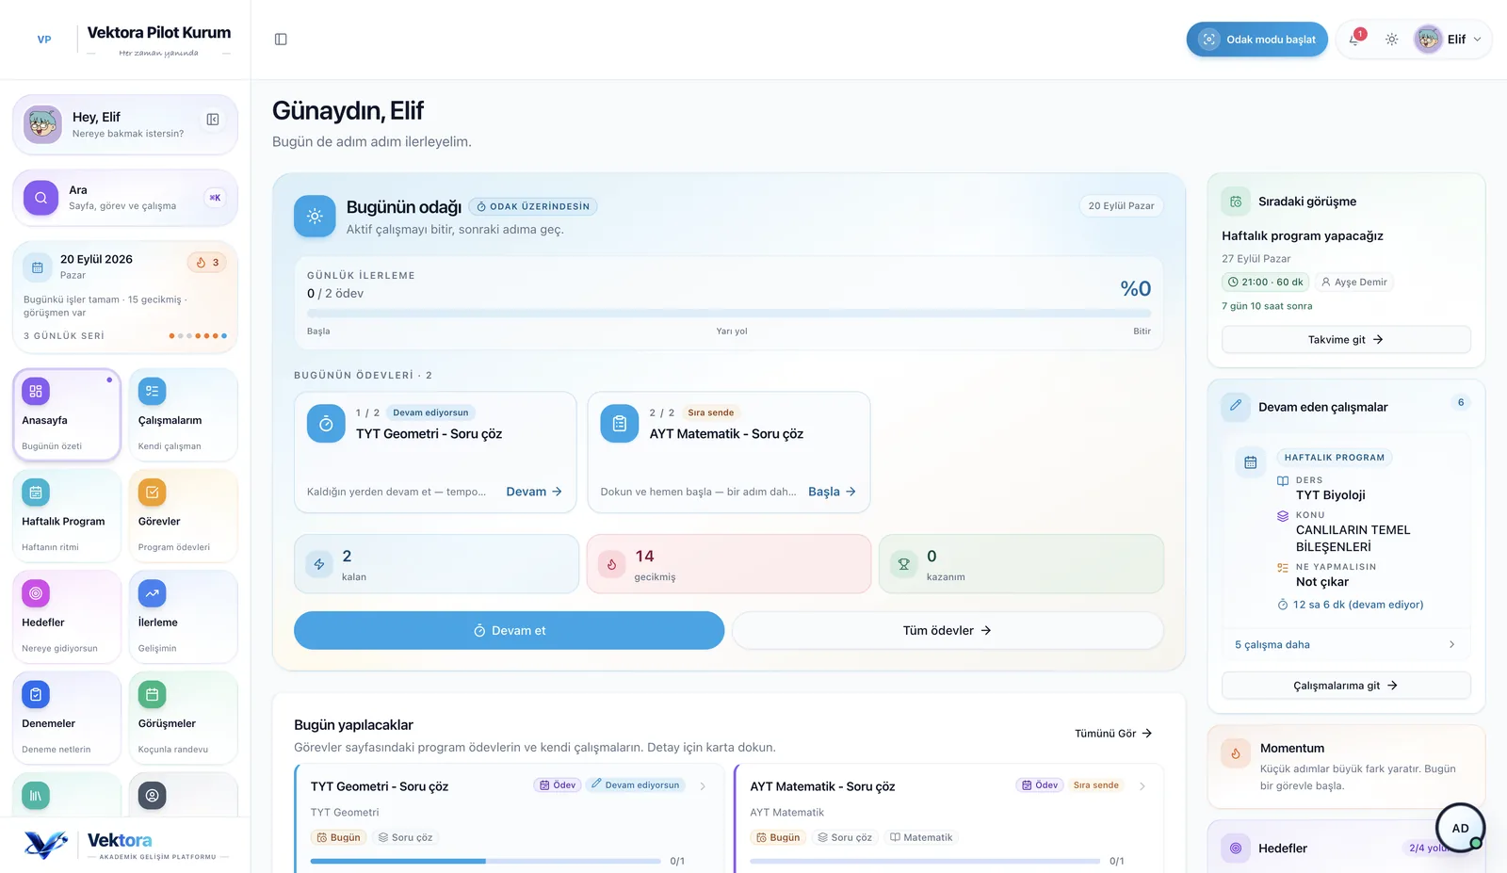The height and width of the screenshot is (873, 1507).
Task: Go to Haftalık Program
Action: coord(66,516)
